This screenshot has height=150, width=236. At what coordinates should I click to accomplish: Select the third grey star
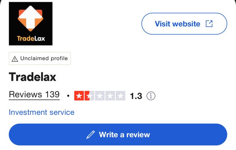coord(100,96)
